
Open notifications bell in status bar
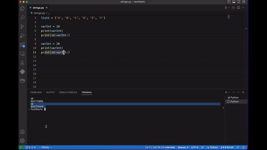click(x=244, y=147)
